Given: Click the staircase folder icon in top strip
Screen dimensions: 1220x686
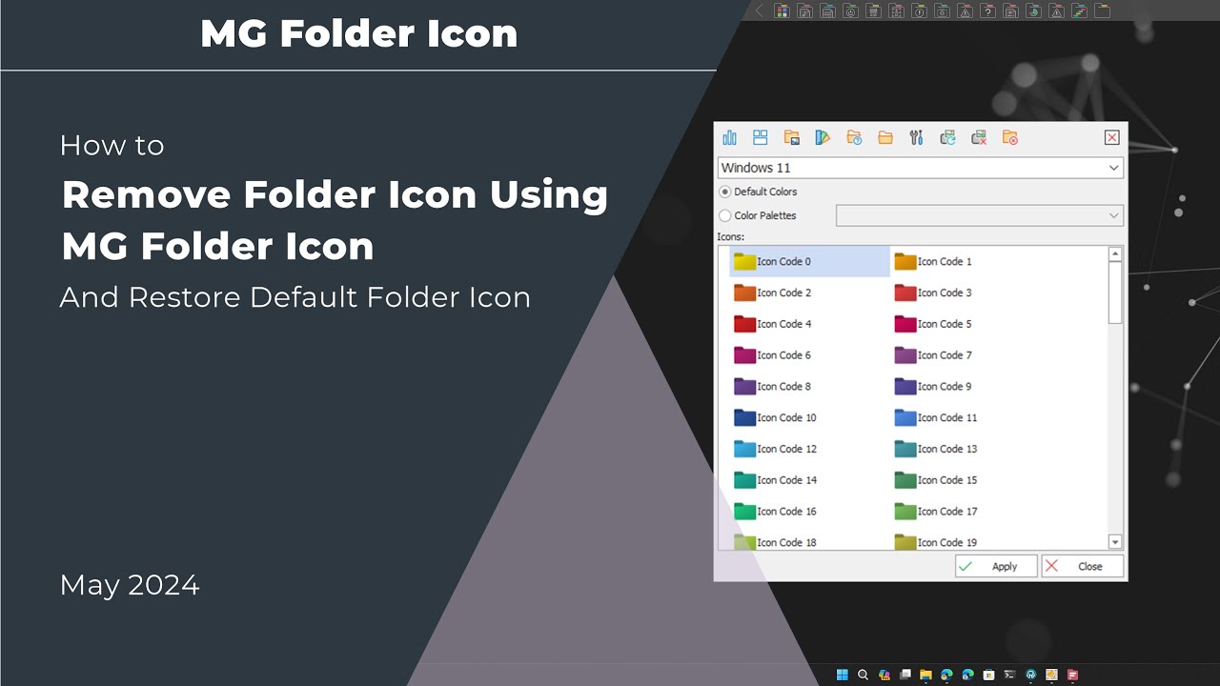Looking at the screenshot, I should (x=1079, y=11).
